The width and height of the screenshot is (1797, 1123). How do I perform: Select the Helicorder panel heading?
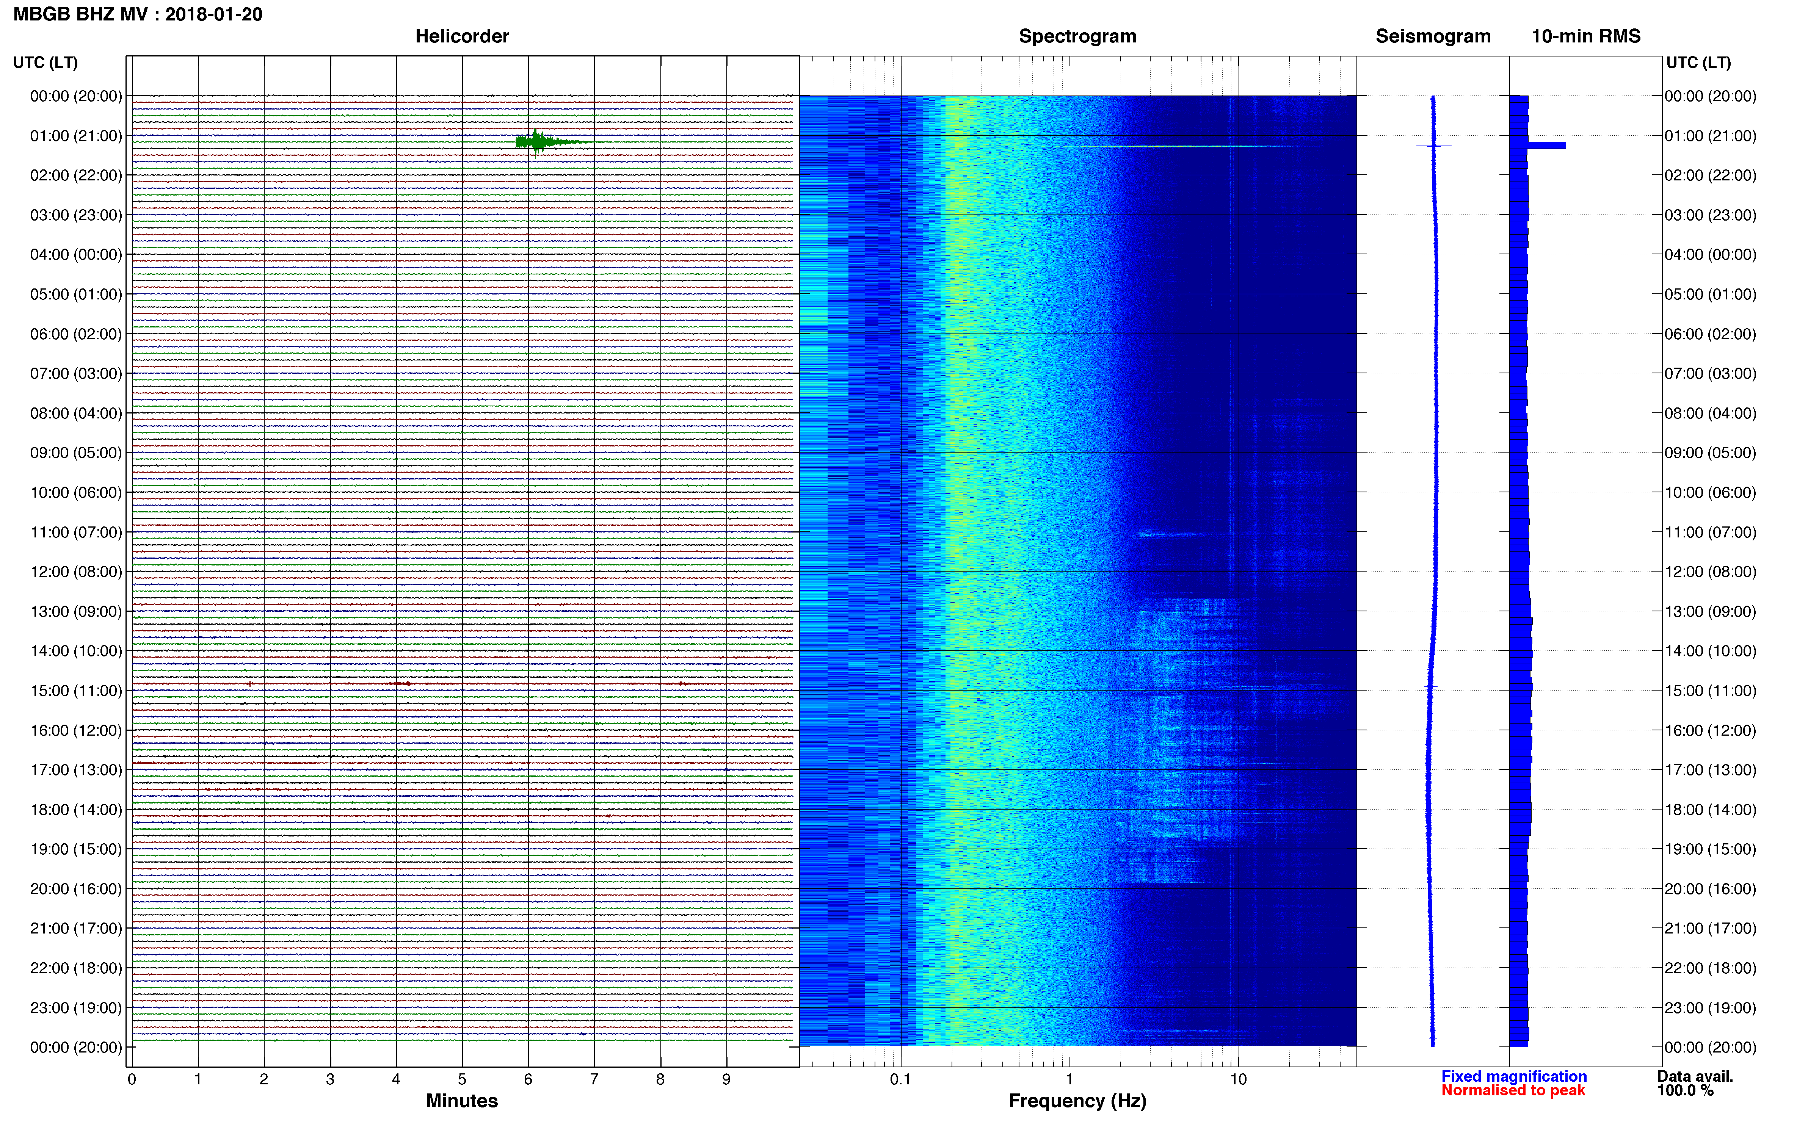click(x=462, y=36)
